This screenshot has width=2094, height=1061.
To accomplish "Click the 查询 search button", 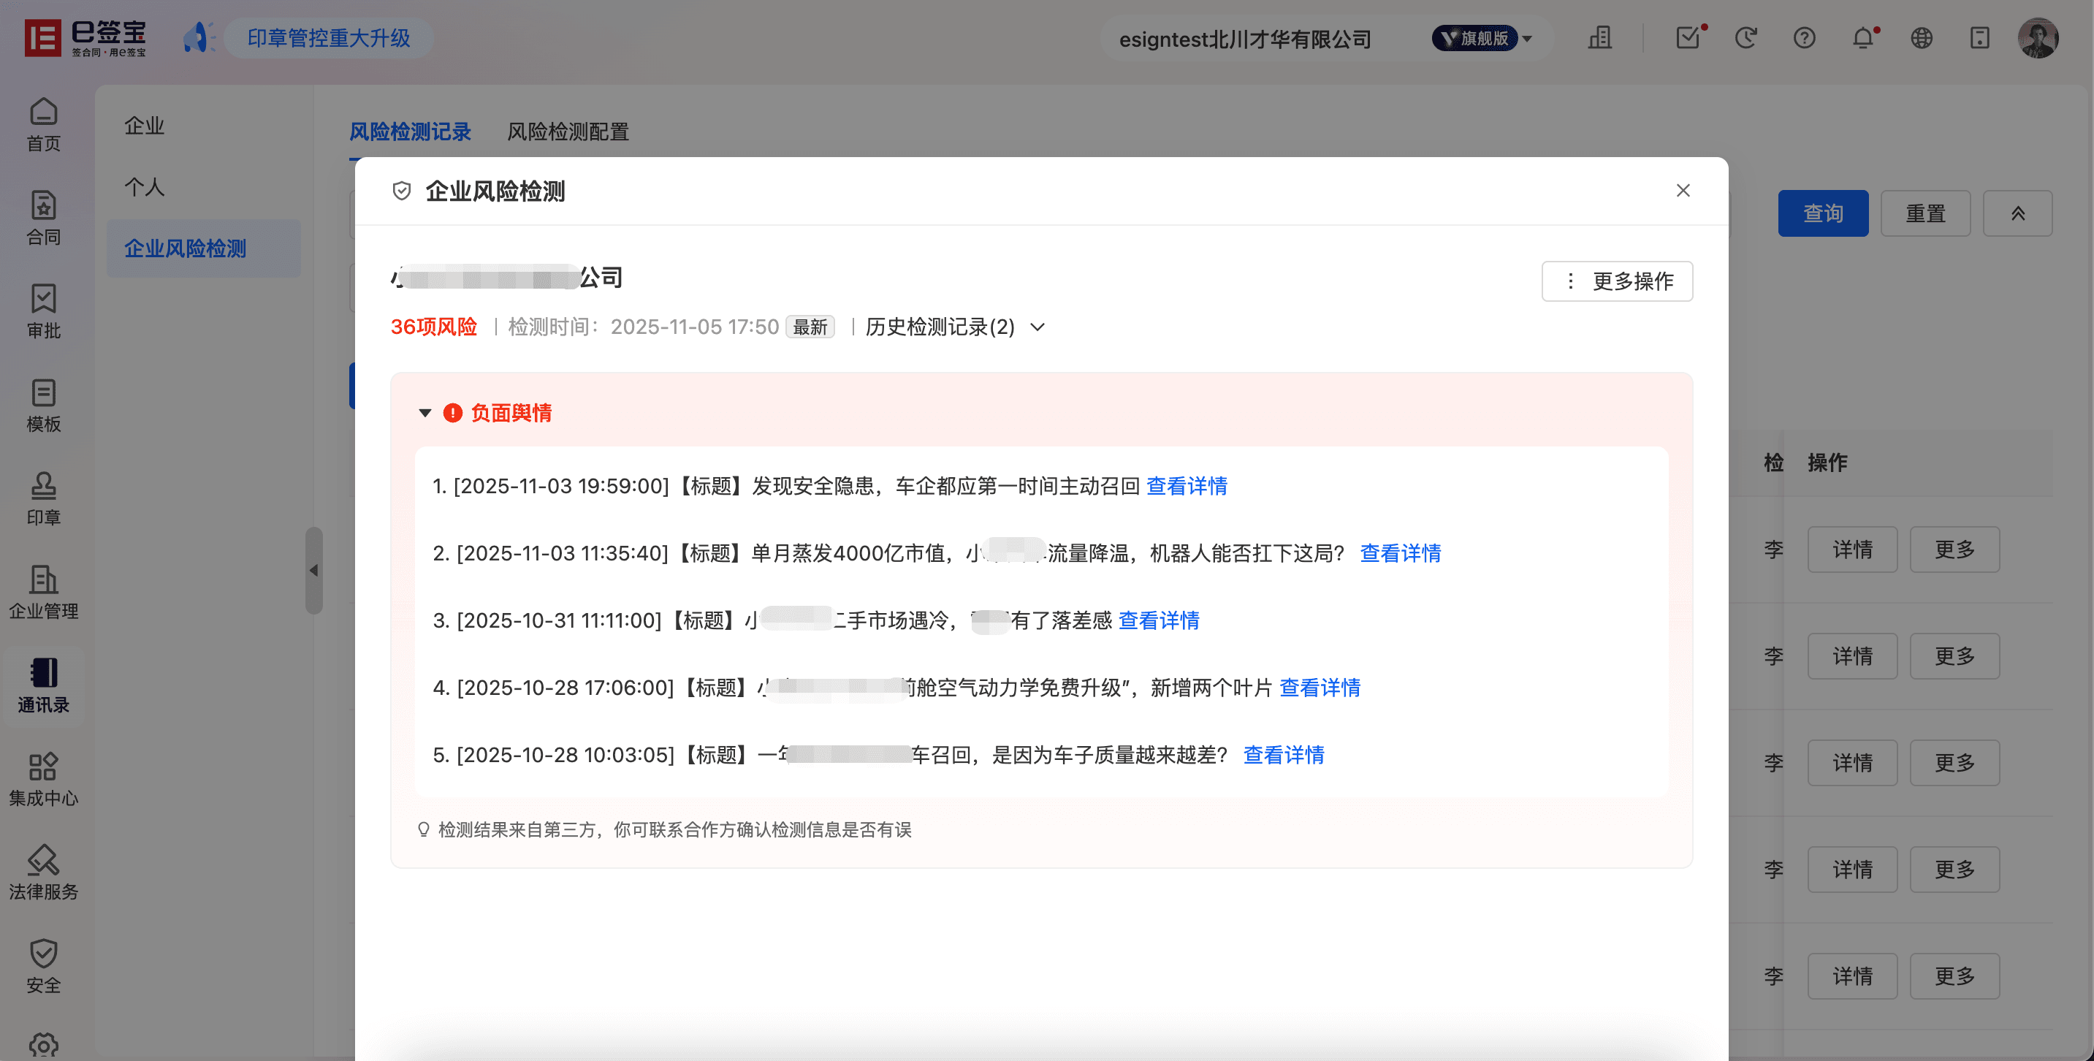I will coord(1822,213).
